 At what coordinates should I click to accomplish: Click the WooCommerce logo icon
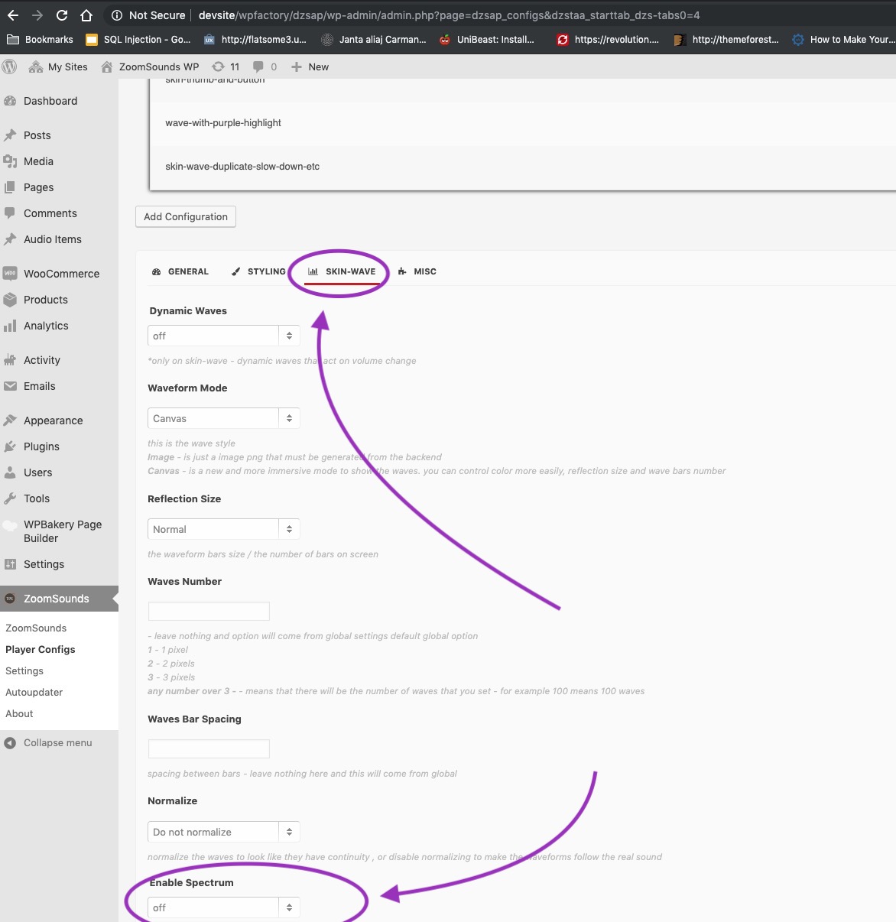pyautogui.click(x=10, y=274)
